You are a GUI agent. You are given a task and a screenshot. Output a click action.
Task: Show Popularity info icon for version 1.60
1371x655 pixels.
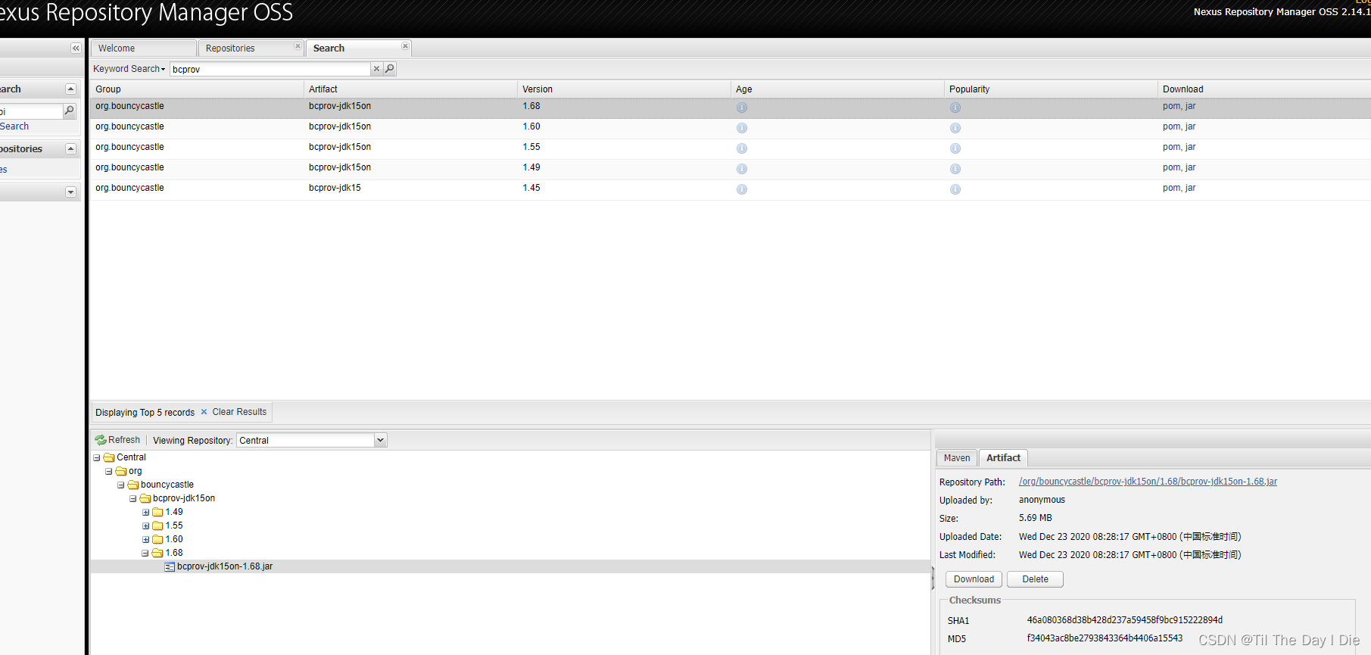coord(955,128)
